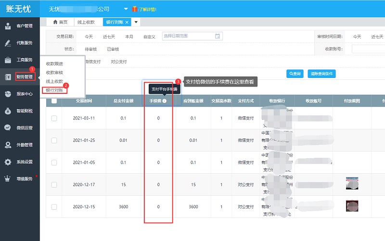Click the 客户管理 sidebar icon

[x=8, y=26]
